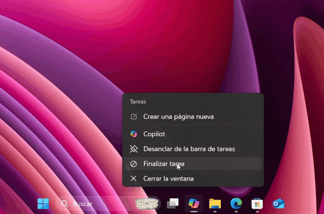Screen dimensions: 324x214
Task: Launch Microsoft Edge from the taskbar
Action: coord(236,204)
